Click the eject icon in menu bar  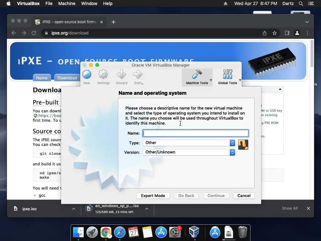tap(225, 3)
